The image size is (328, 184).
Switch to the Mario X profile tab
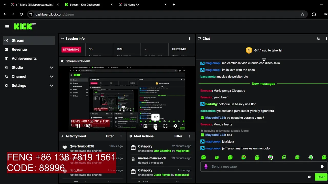coord(34,5)
